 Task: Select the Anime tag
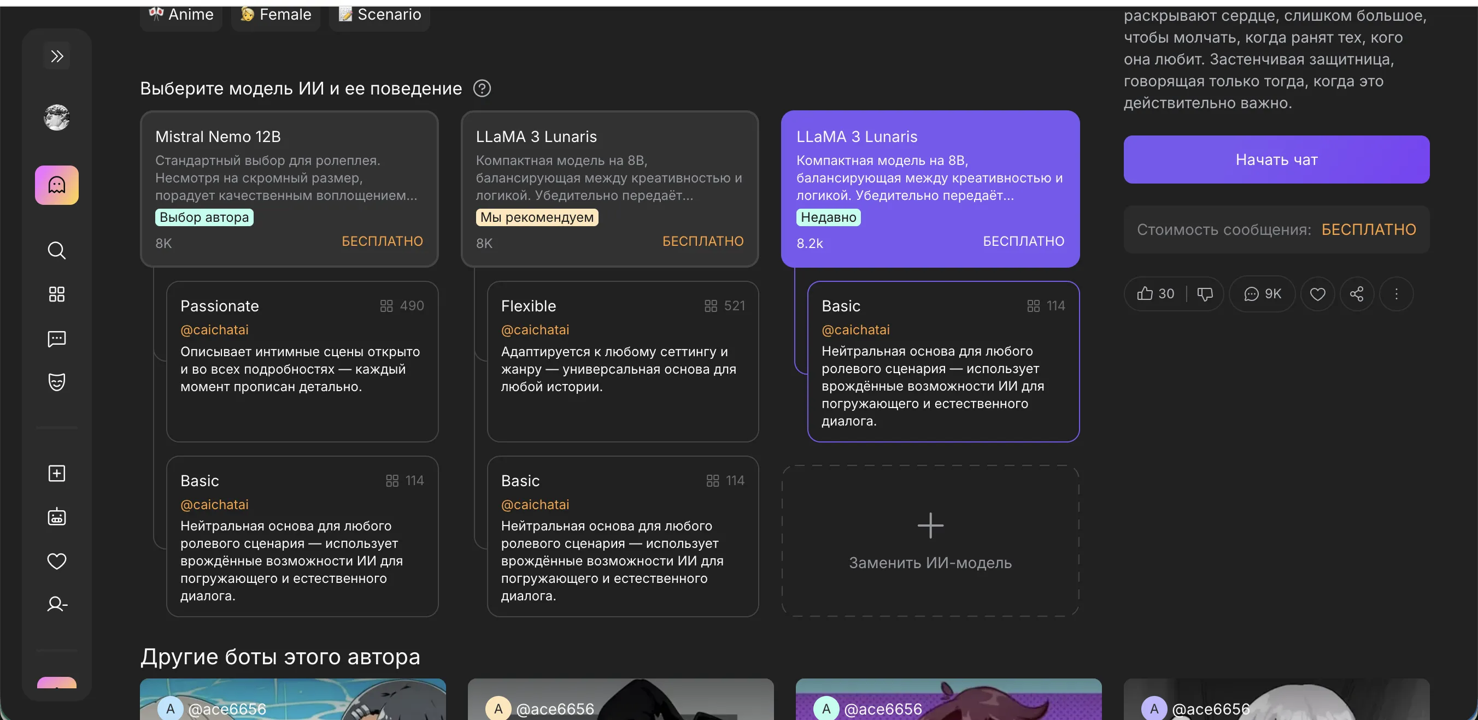[x=181, y=15]
